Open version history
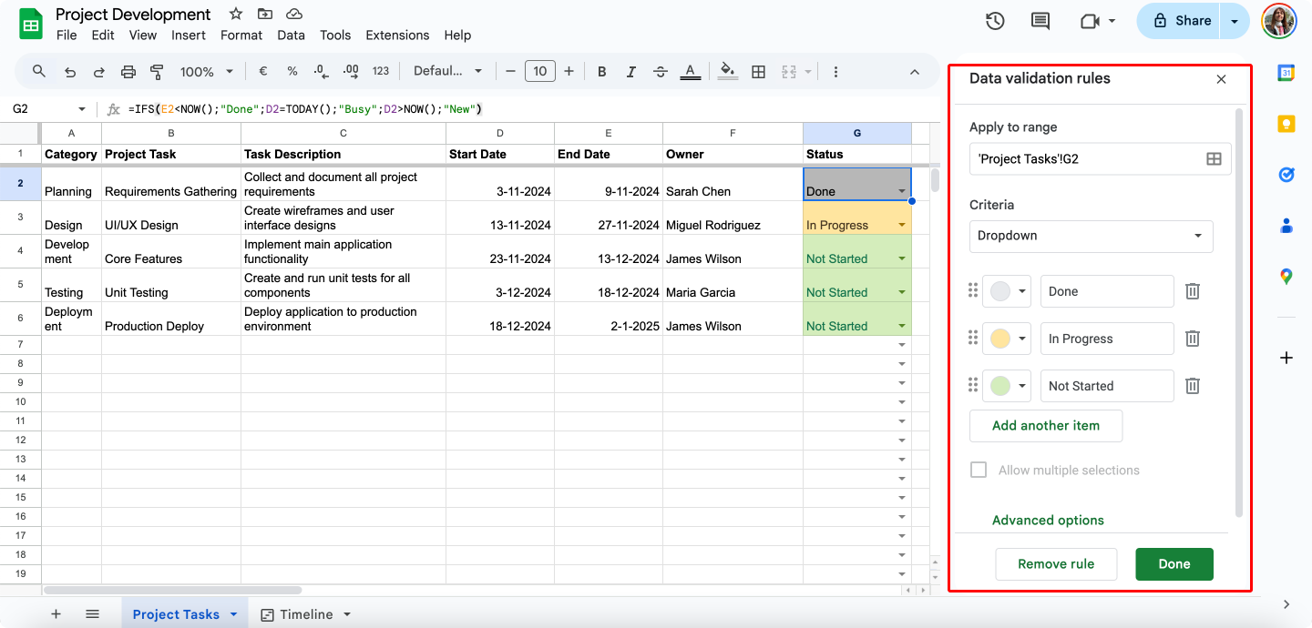 [994, 20]
